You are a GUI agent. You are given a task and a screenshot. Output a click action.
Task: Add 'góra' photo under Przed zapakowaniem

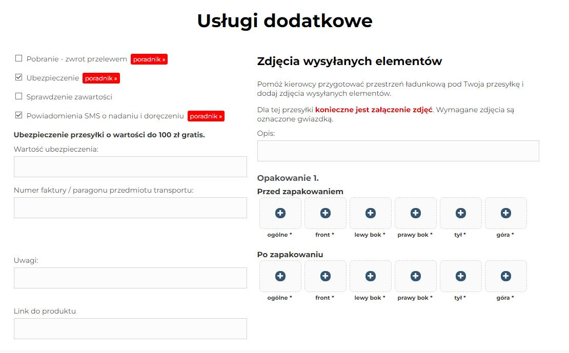tap(506, 213)
